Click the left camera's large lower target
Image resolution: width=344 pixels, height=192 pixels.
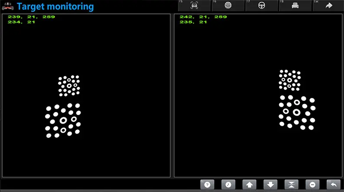pos(63,120)
